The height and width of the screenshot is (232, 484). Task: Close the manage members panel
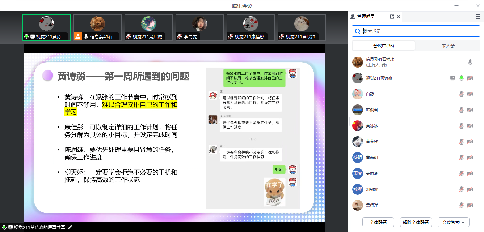[399, 17]
